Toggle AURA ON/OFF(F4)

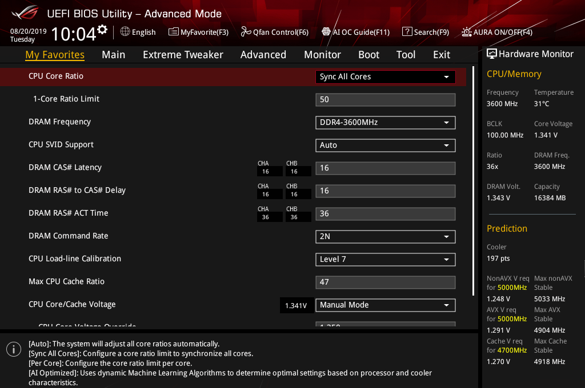click(503, 32)
